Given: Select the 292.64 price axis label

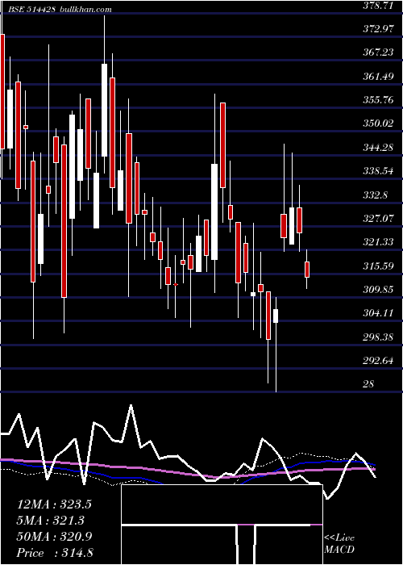Looking at the screenshot, I should tap(378, 361).
